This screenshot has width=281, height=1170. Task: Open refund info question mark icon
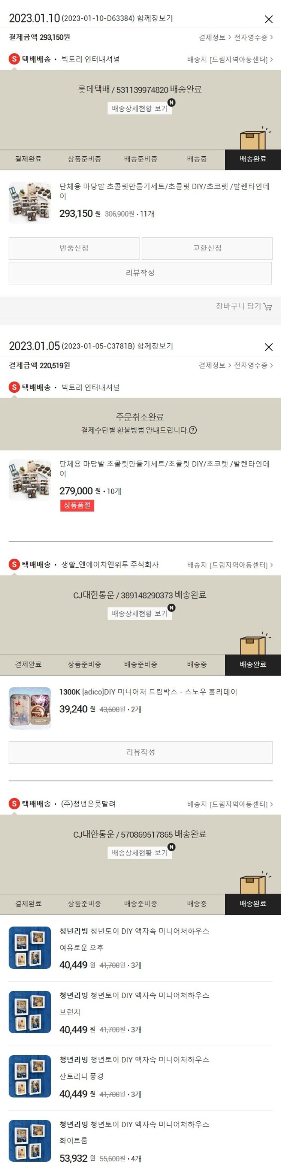(193, 430)
